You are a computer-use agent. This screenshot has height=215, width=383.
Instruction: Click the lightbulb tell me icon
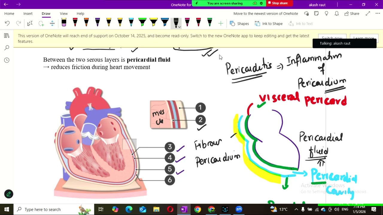tap(326, 13)
